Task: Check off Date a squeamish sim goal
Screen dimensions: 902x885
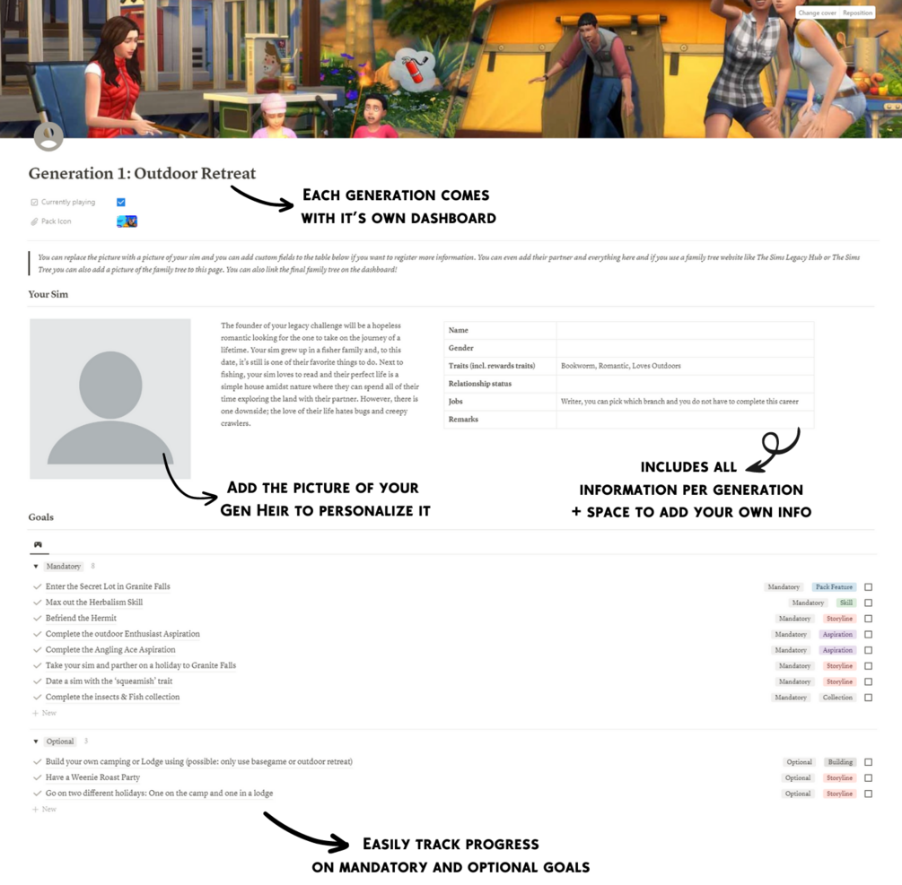Action: (868, 681)
